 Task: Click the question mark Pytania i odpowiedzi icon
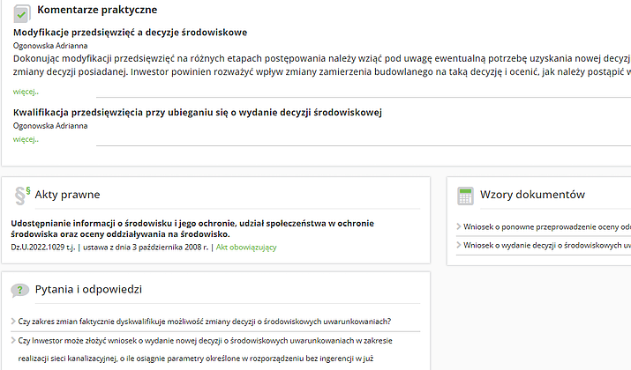[x=20, y=290]
